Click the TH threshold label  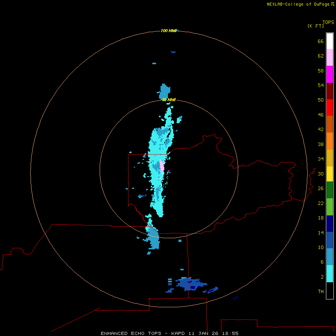click(x=321, y=292)
